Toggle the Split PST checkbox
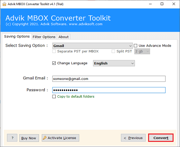Image resolution: width=180 pixels, height=147 pixels. pyautogui.click(x=113, y=51)
